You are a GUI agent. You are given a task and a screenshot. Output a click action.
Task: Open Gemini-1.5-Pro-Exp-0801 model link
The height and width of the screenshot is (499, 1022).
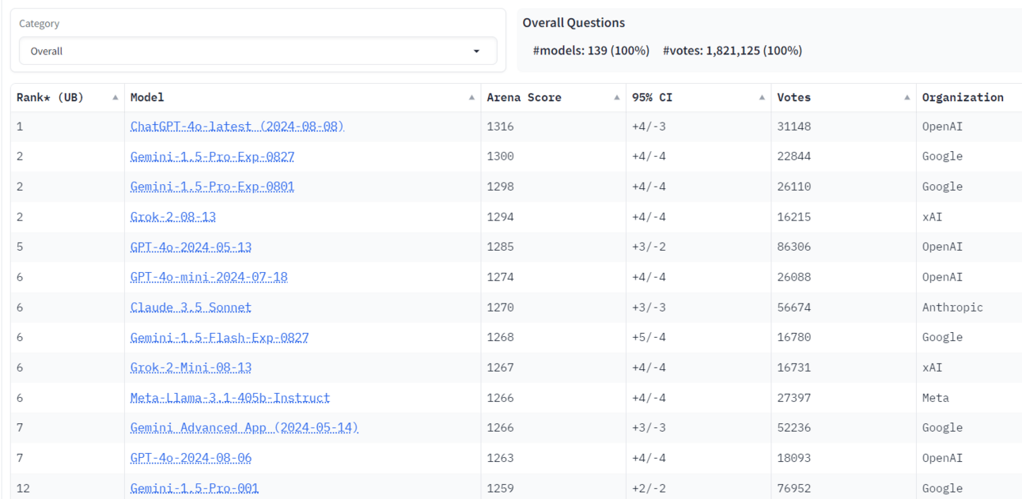(x=212, y=187)
